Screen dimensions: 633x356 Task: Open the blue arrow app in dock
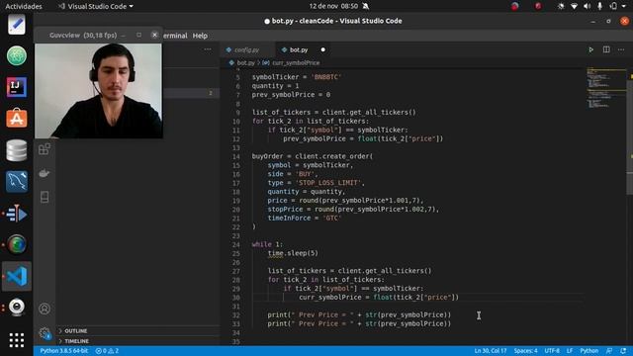pyautogui.click(x=17, y=214)
